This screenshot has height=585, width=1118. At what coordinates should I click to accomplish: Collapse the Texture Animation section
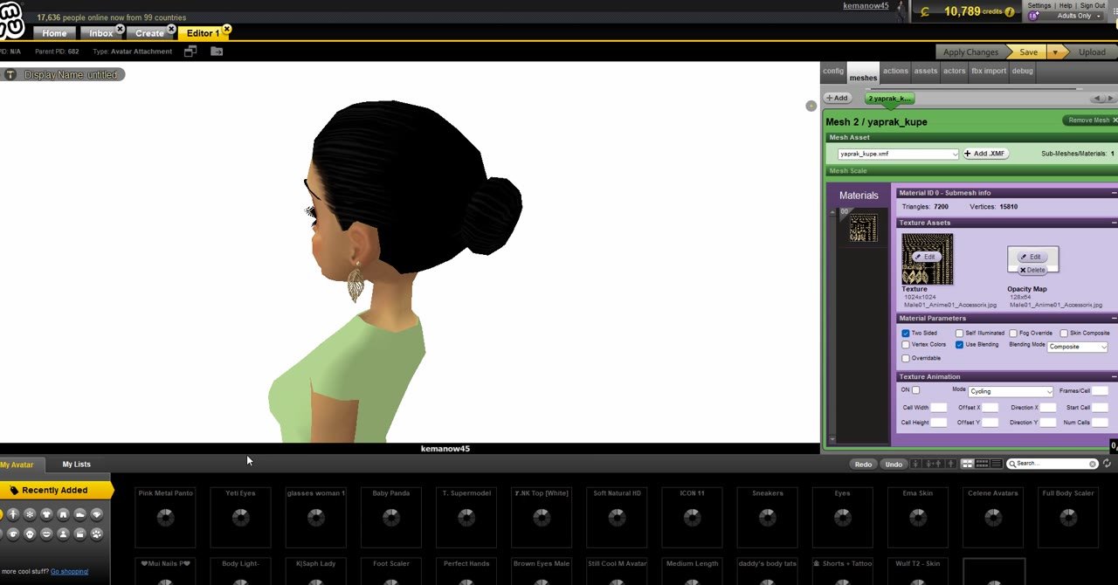(1114, 377)
